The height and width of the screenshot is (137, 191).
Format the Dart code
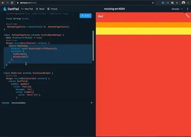click(52, 9)
